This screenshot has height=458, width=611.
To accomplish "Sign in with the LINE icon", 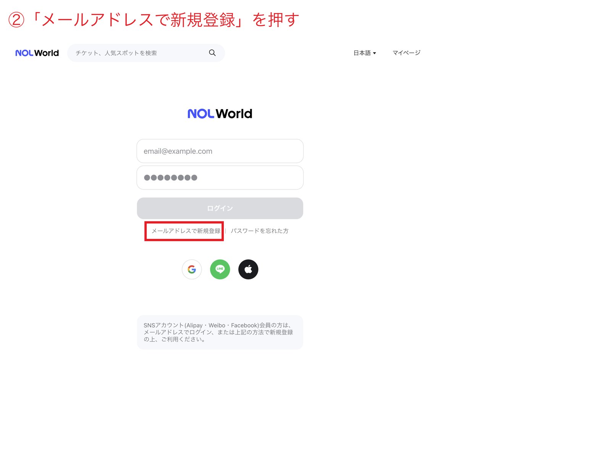I will [x=220, y=269].
